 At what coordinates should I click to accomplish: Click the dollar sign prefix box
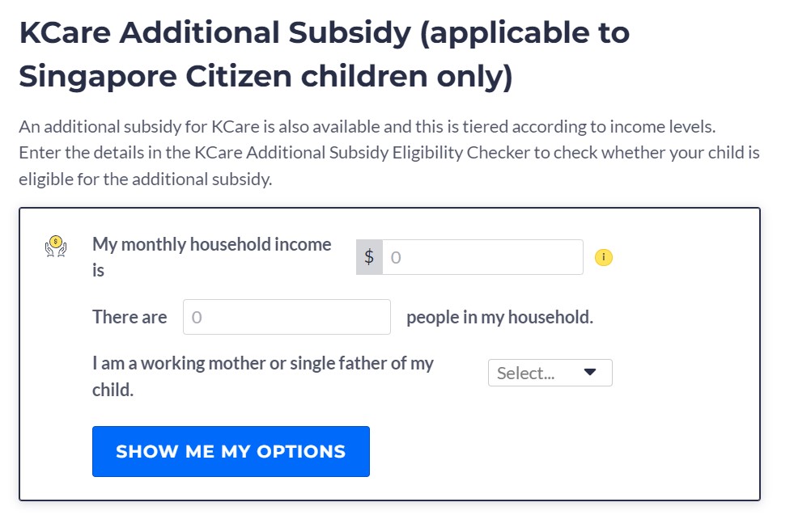tap(369, 257)
